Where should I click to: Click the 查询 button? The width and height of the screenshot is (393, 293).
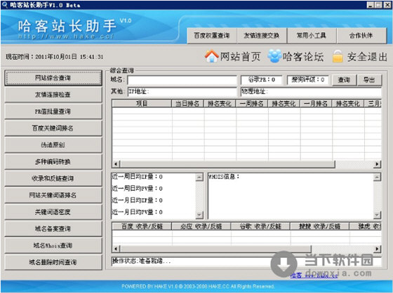344,80
